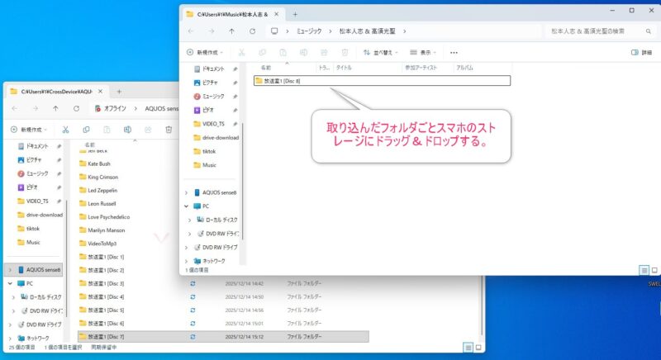Click the delete trash icon in the back window
The height and width of the screenshot is (360, 661).
[169, 130]
